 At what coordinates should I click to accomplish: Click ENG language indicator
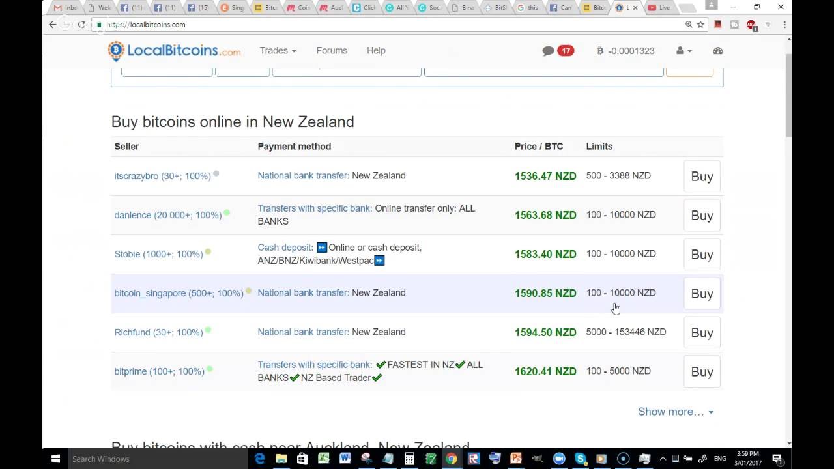720,459
